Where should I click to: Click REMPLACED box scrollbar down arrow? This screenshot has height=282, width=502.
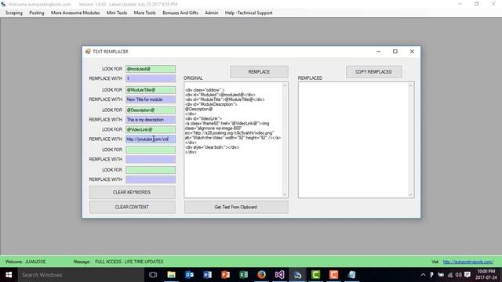(x=410, y=195)
